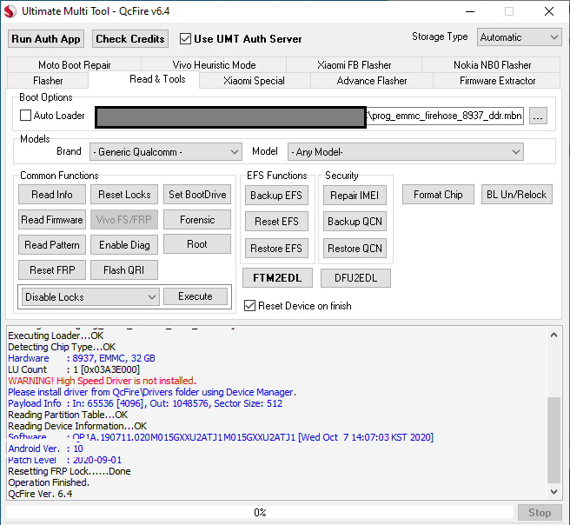Toggle Use UMT Auth Server checkbox

coord(185,39)
